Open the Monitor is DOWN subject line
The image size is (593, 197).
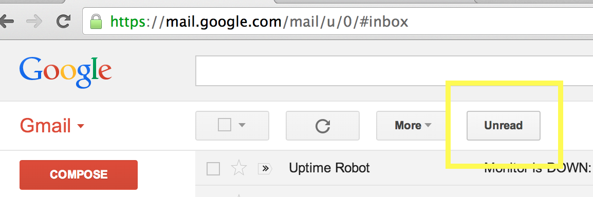coord(538,168)
